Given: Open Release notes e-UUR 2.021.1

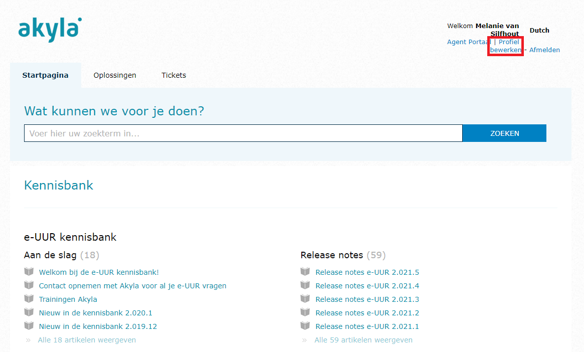Looking at the screenshot, I should pos(367,326).
